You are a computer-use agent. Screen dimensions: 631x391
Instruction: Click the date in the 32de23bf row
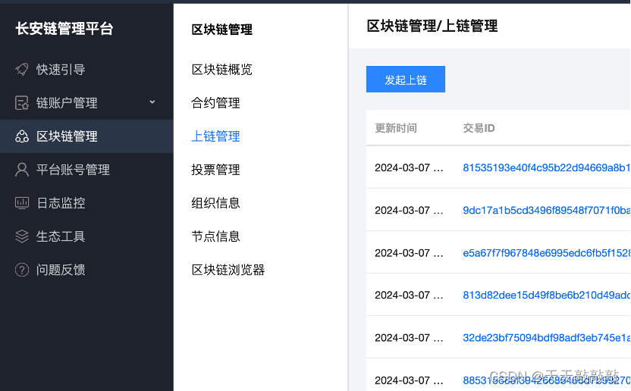coord(409,338)
